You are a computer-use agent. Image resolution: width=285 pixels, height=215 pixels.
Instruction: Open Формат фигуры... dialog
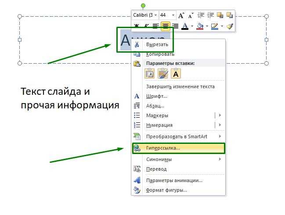(x=178, y=190)
